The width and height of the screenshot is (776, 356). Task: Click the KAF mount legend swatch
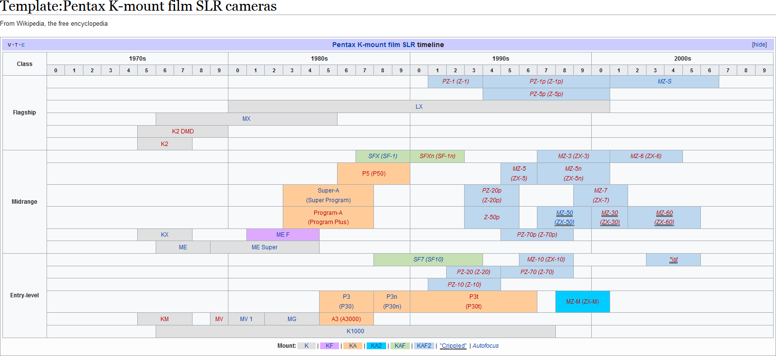(x=400, y=346)
